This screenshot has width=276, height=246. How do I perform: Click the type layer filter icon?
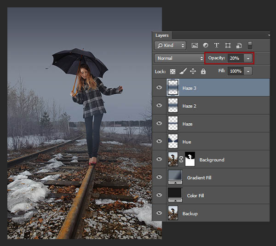(217, 46)
